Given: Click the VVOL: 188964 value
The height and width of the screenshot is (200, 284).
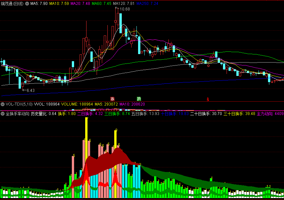Looking at the screenshot, I should [x=47, y=104].
